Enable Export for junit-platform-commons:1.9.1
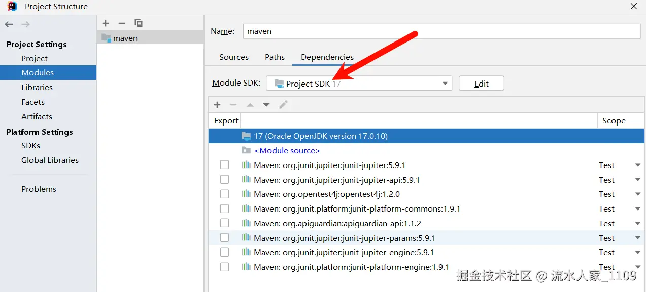This screenshot has width=646, height=292. tap(224, 208)
